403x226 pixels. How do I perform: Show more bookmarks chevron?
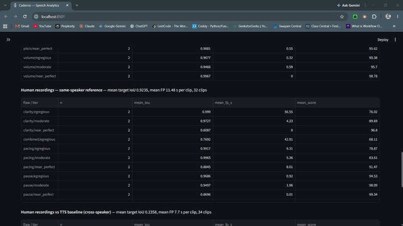(394, 26)
